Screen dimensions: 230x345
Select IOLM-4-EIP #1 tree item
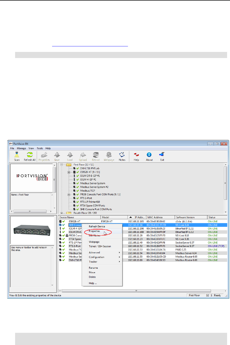point(88,179)
